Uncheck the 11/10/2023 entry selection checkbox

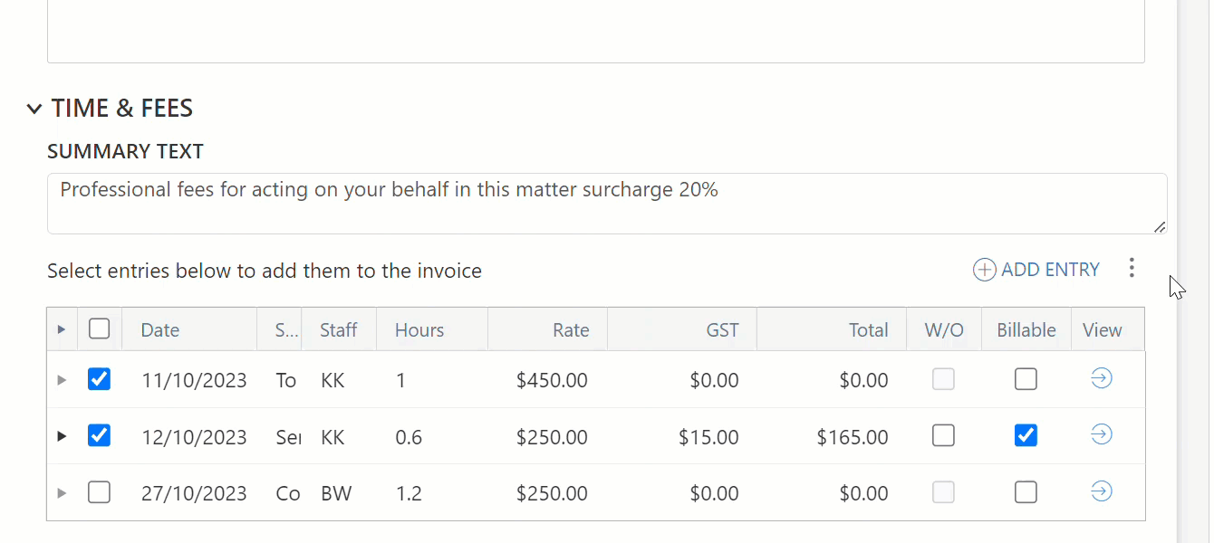tap(100, 379)
